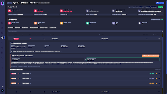
Task: Open the level column filter funnel
Action: click(x=22, y=35)
